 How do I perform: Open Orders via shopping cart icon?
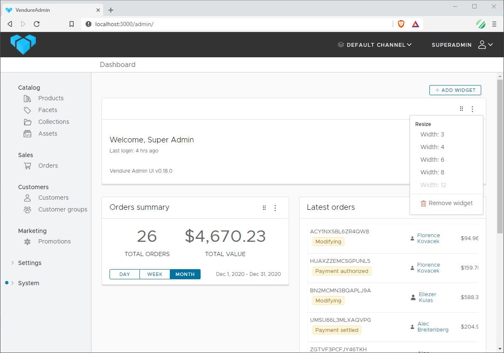(x=27, y=166)
